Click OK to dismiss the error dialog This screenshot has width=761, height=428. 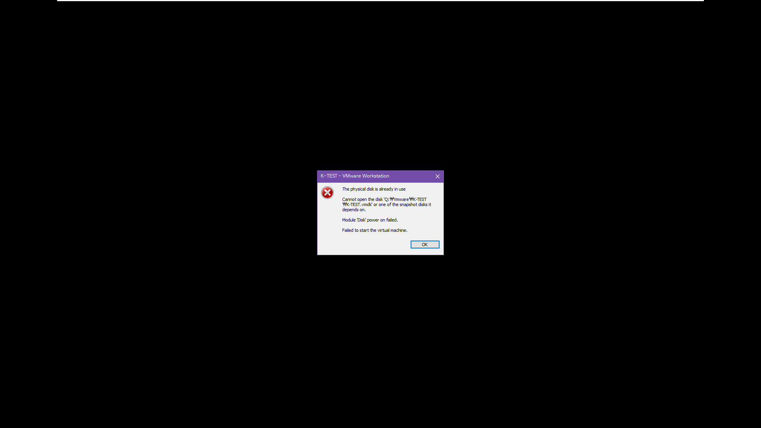click(x=424, y=245)
